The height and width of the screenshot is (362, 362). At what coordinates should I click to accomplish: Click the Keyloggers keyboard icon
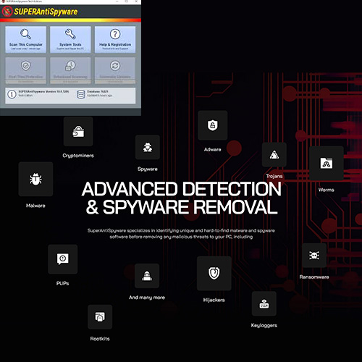point(264,303)
